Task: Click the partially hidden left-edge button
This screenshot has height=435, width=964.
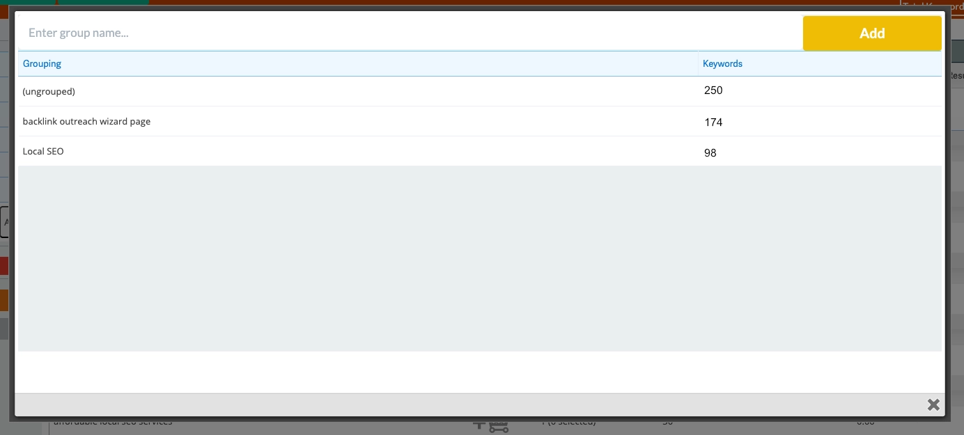Action: [5, 222]
